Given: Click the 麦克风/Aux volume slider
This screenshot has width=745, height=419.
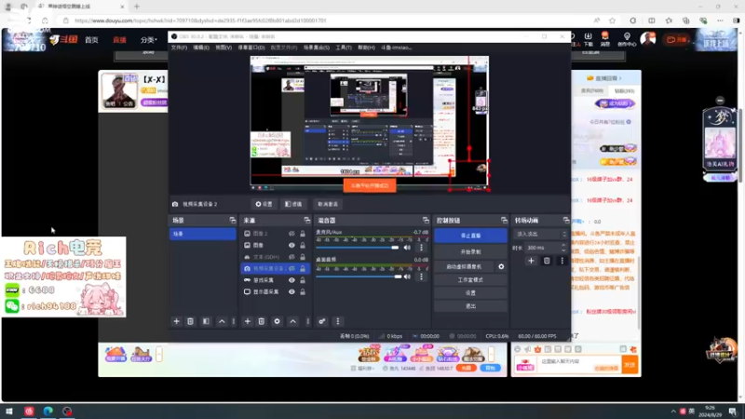Looking at the screenshot, I should (x=358, y=248).
